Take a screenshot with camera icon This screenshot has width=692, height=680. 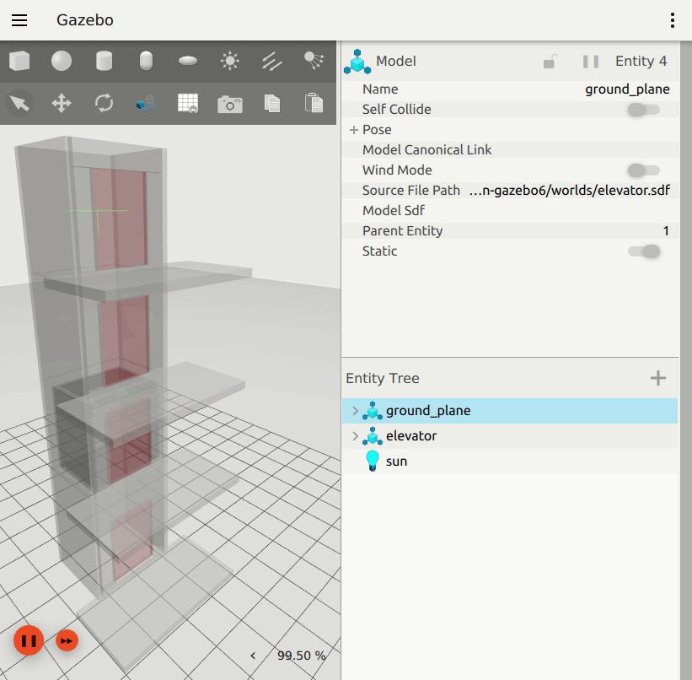click(x=230, y=105)
